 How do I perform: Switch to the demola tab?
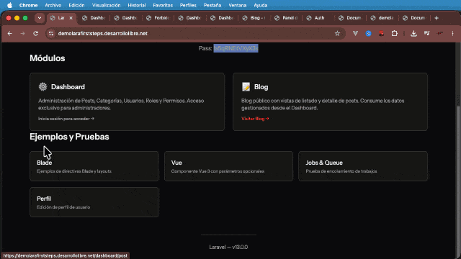point(382,18)
